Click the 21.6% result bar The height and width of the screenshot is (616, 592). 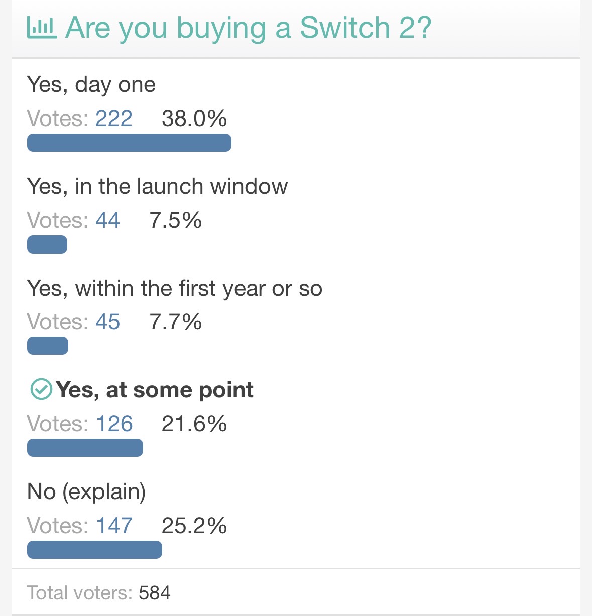click(85, 448)
